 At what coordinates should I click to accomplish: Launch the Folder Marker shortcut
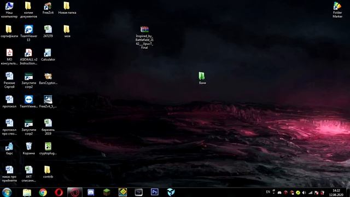(x=337, y=10)
